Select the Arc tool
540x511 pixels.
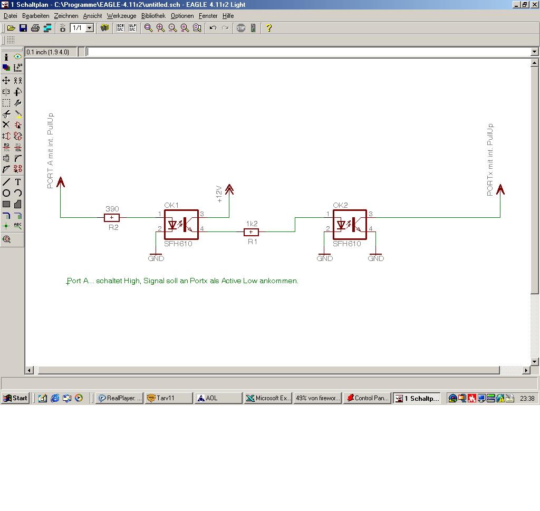coord(17,193)
